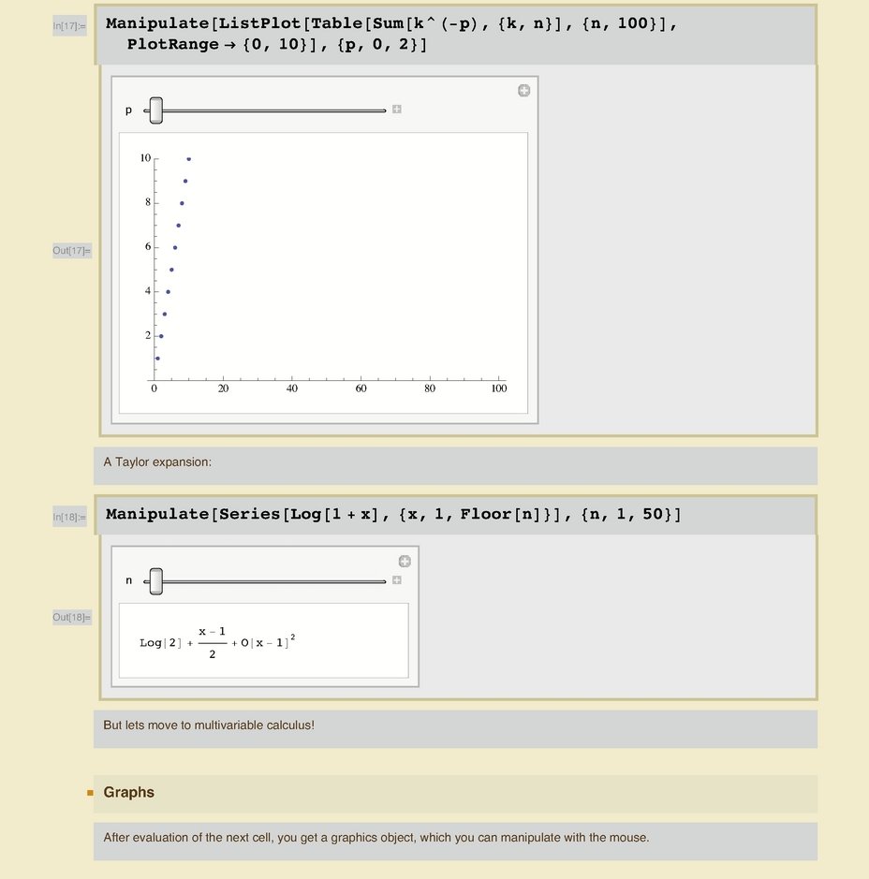The height and width of the screenshot is (879, 869).
Task: Select the In[17] cell label
Action: click(69, 27)
